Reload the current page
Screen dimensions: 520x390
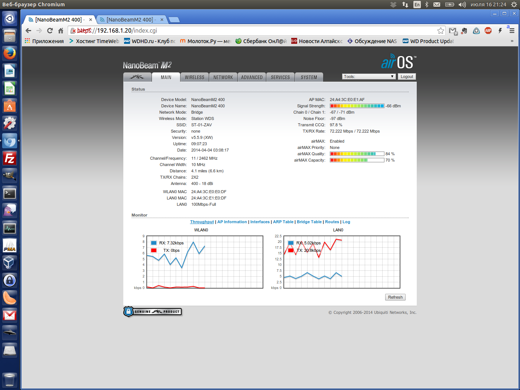point(50,31)
